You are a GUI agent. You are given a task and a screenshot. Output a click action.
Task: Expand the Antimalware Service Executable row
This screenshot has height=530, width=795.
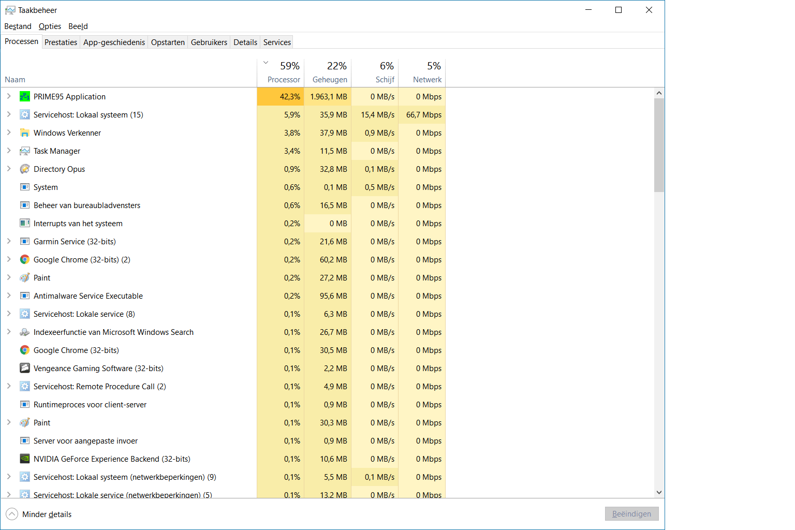[9, 296]
